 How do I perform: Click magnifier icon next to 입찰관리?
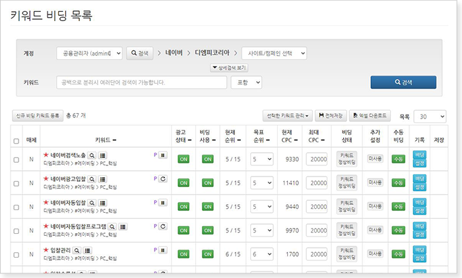pyautogui.click(x=77, y=250)
